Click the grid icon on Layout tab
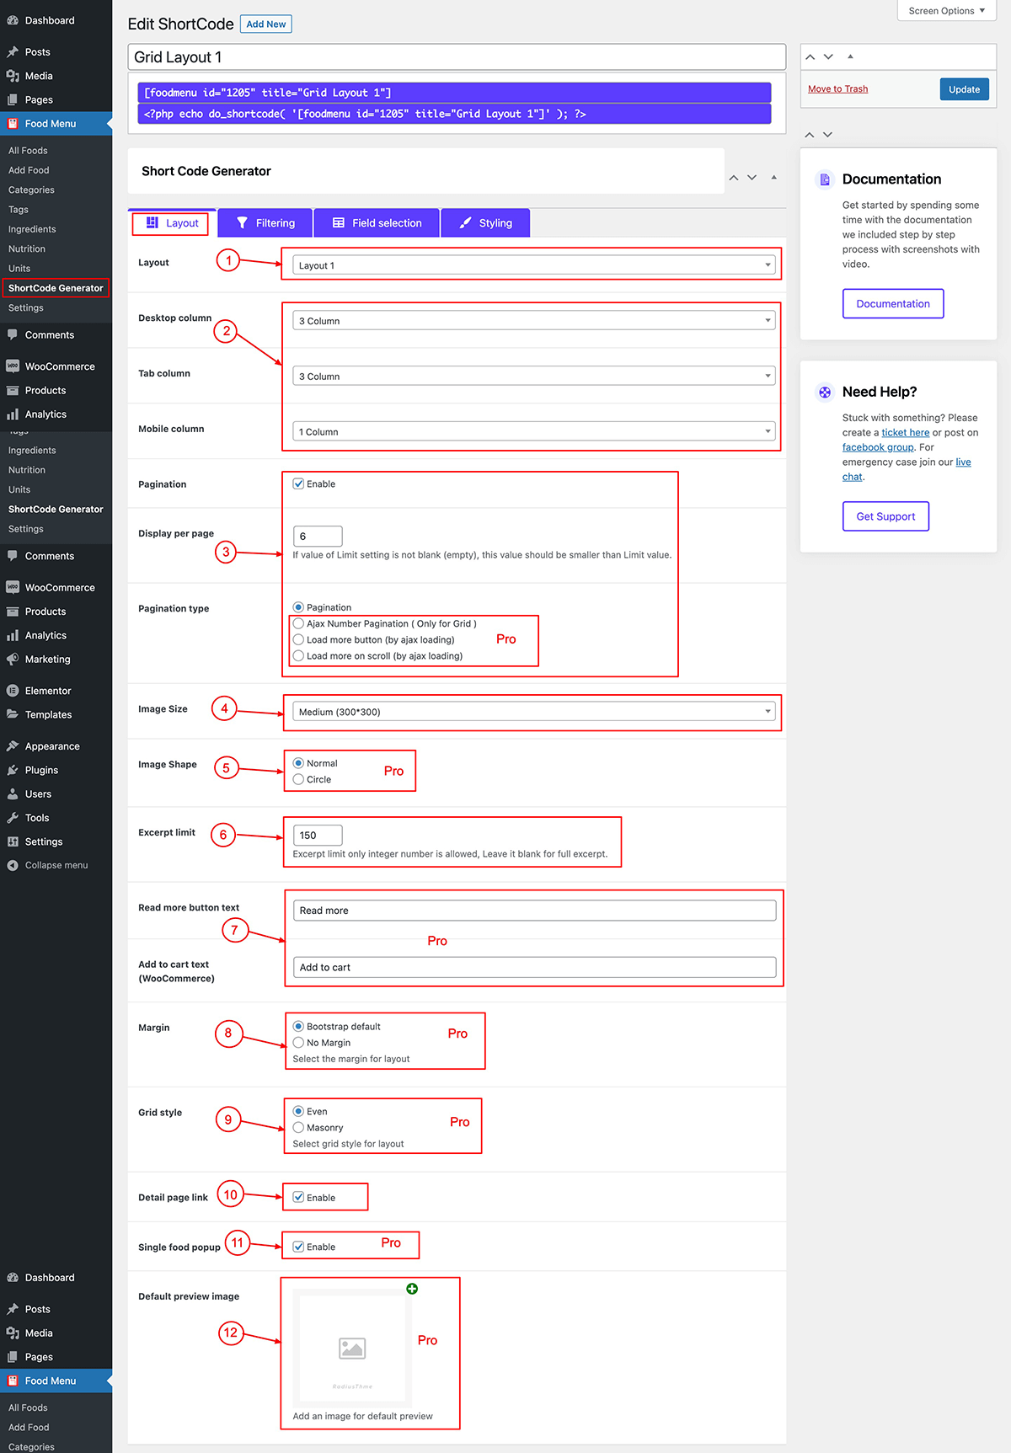The width and height of the screenshot is (1011, 1453). click(152, 222)
